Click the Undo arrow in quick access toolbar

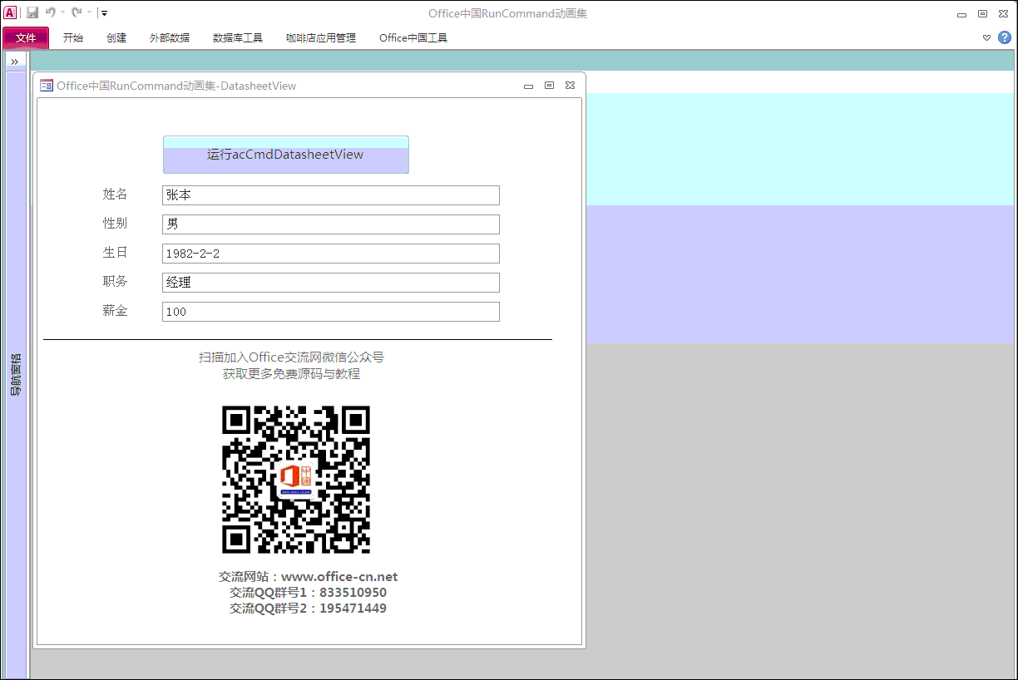tap(51, 12)
